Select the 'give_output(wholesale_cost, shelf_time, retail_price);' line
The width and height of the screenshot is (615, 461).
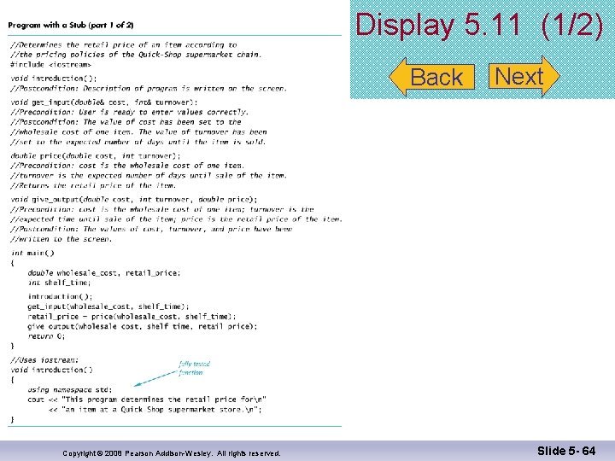(143, 326)
